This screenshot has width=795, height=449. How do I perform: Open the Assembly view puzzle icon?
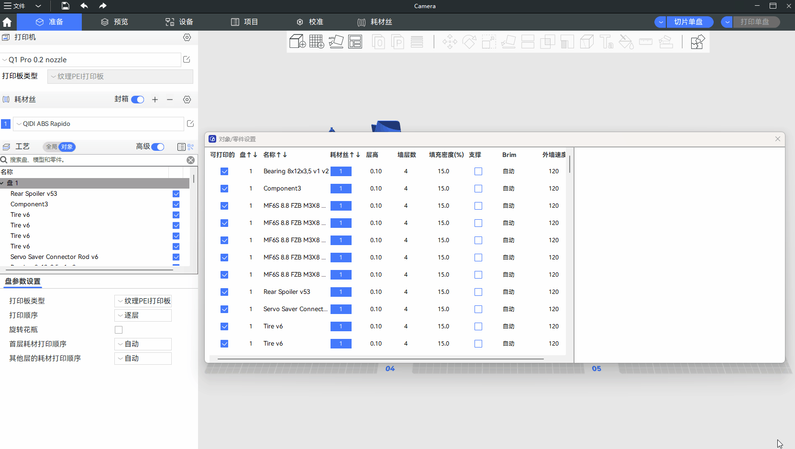pyautogui.click(x=697, y=42)
